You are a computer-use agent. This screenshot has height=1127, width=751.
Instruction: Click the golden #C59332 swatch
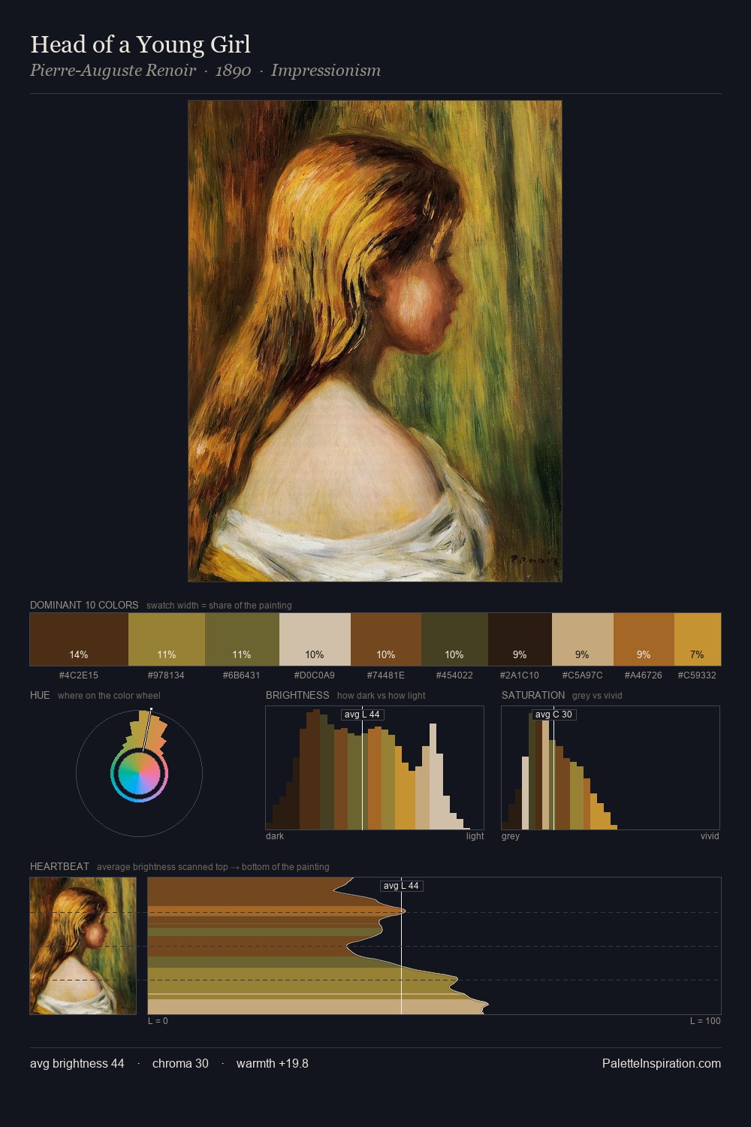click(x=698, y=639)
